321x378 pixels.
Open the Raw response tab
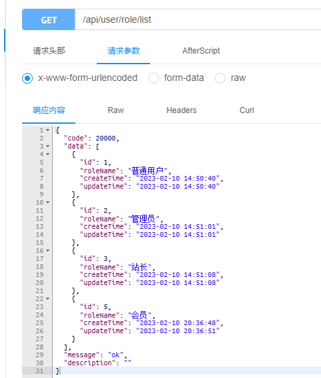[115, 110]
